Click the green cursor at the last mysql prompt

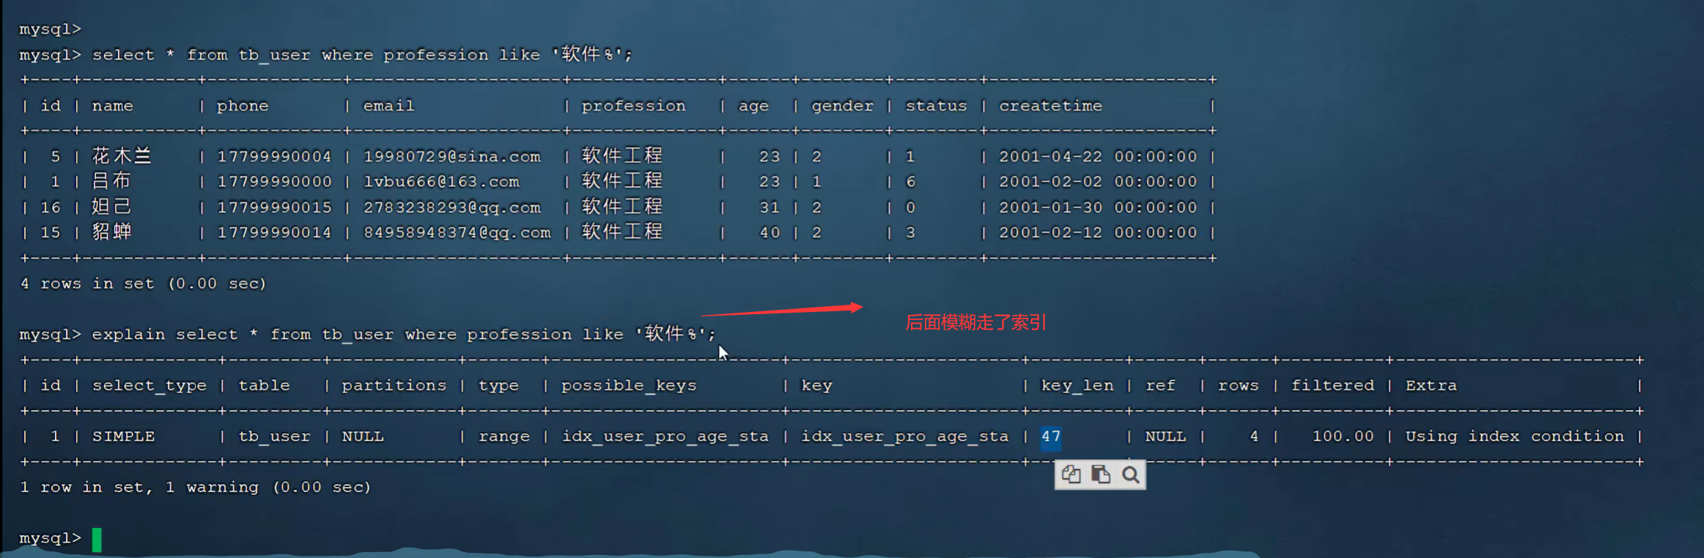[x=97, y=539]
